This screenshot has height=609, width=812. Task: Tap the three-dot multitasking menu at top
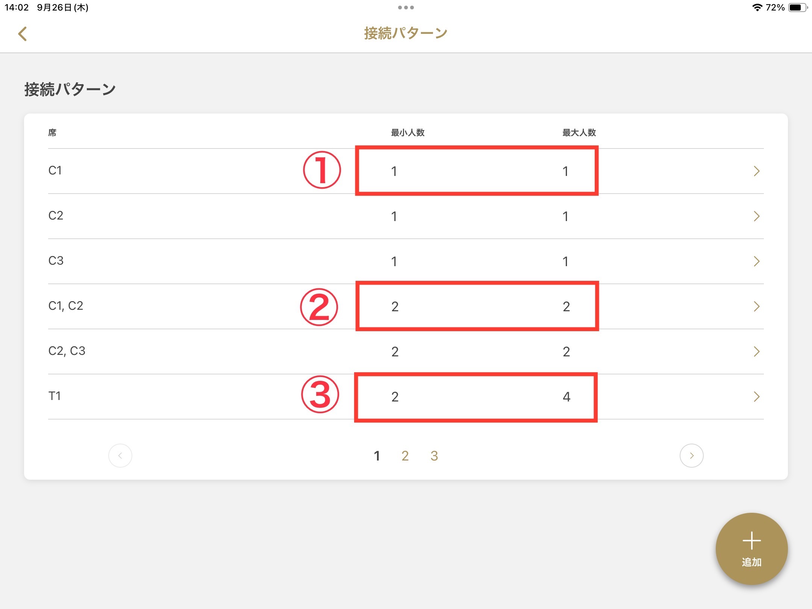[406, 8]
